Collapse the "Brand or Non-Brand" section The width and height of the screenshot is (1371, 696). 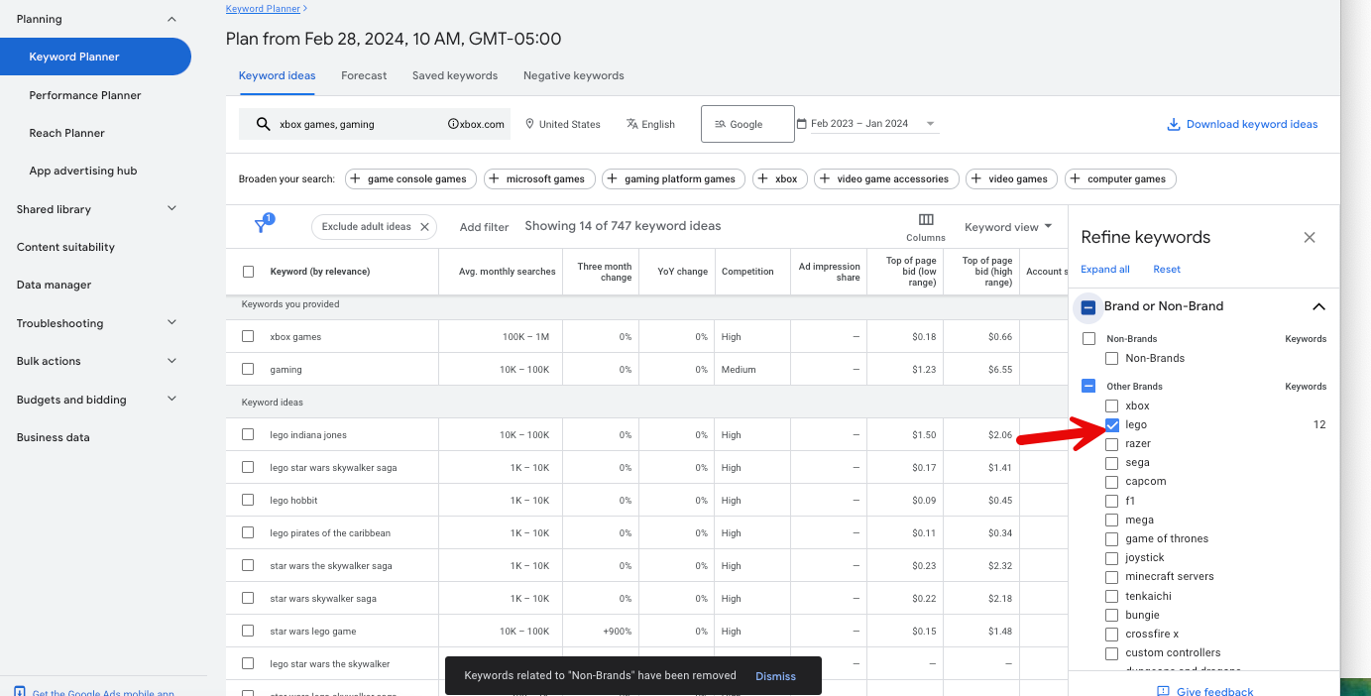[x=1318, y=305]
